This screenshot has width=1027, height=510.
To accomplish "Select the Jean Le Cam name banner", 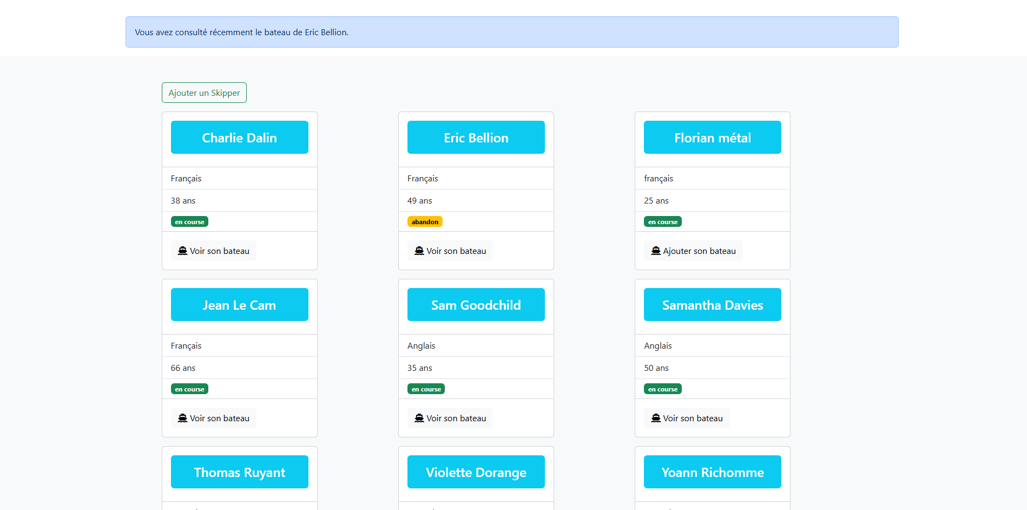I will (239, 305).
